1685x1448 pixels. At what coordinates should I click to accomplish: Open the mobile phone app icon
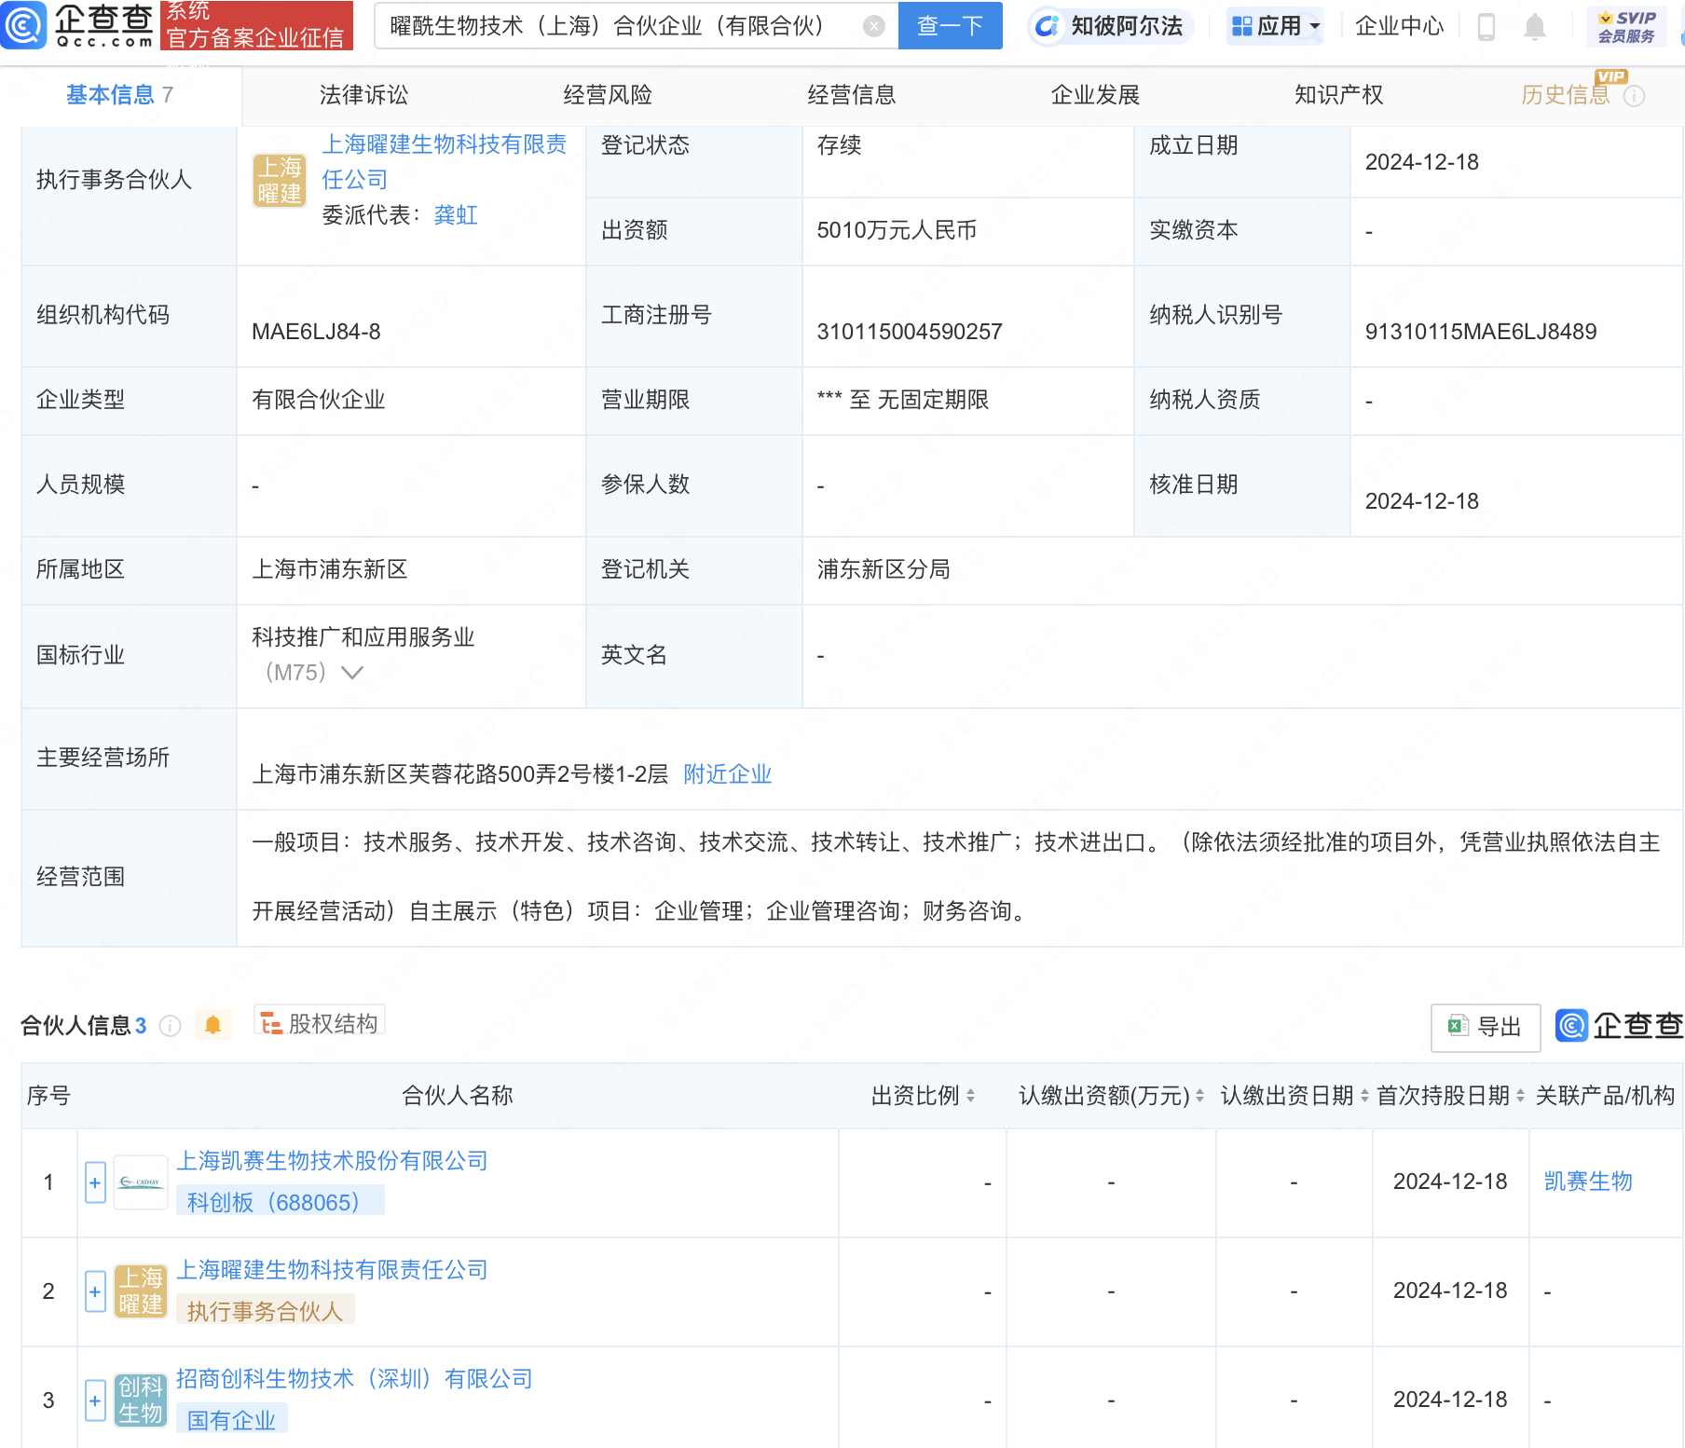pos(1486,26)
